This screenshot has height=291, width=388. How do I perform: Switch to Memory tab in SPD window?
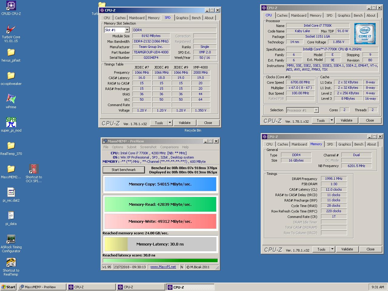154,18
